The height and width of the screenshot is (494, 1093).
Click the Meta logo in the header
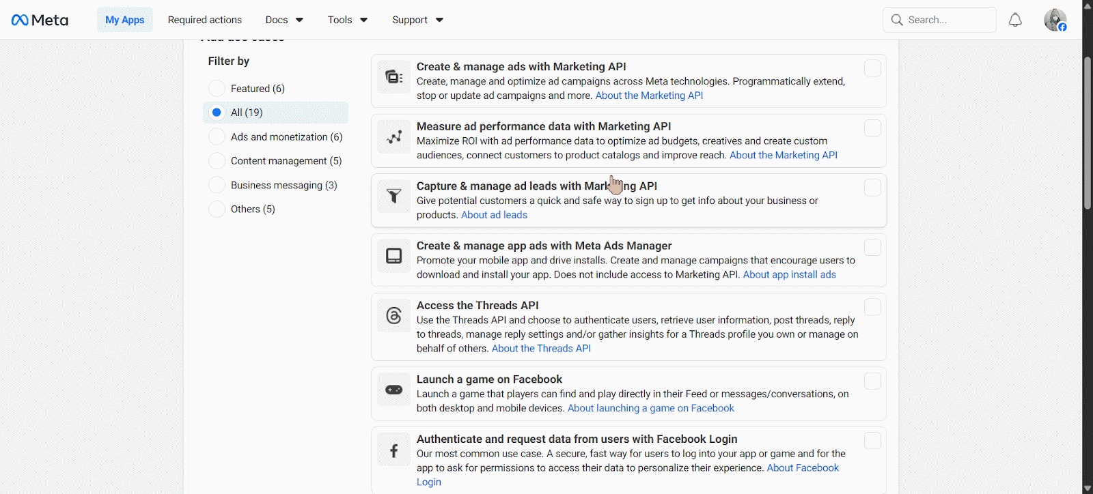(x=40, y=20)
